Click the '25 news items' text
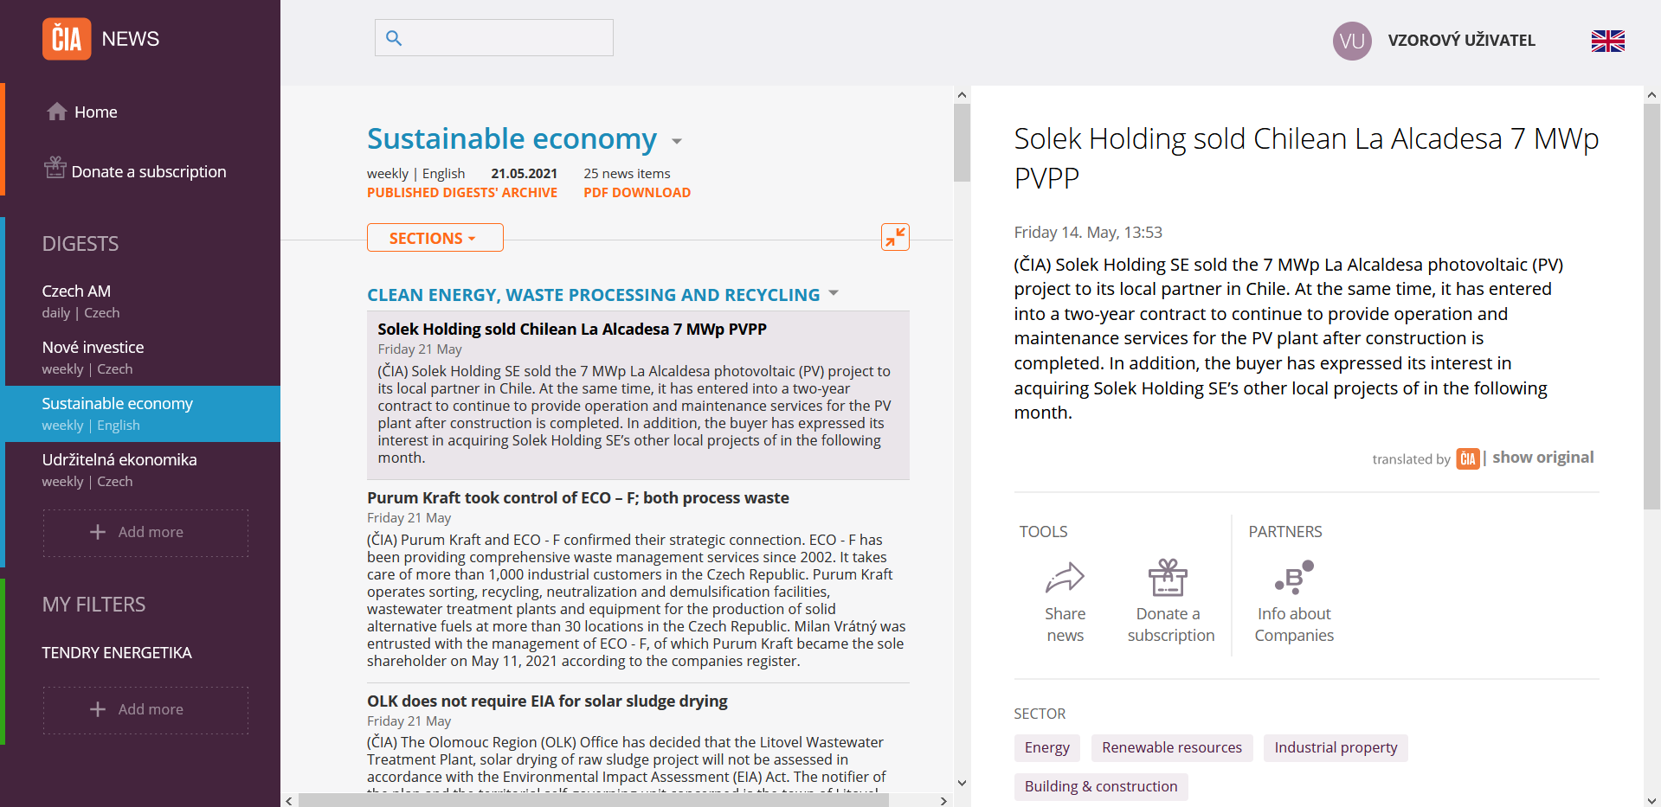The image size is (1661, 807). point(627,174)
